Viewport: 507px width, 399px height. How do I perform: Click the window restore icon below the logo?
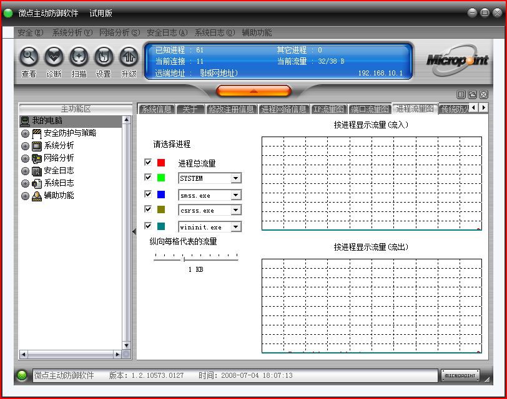(473, 95)
